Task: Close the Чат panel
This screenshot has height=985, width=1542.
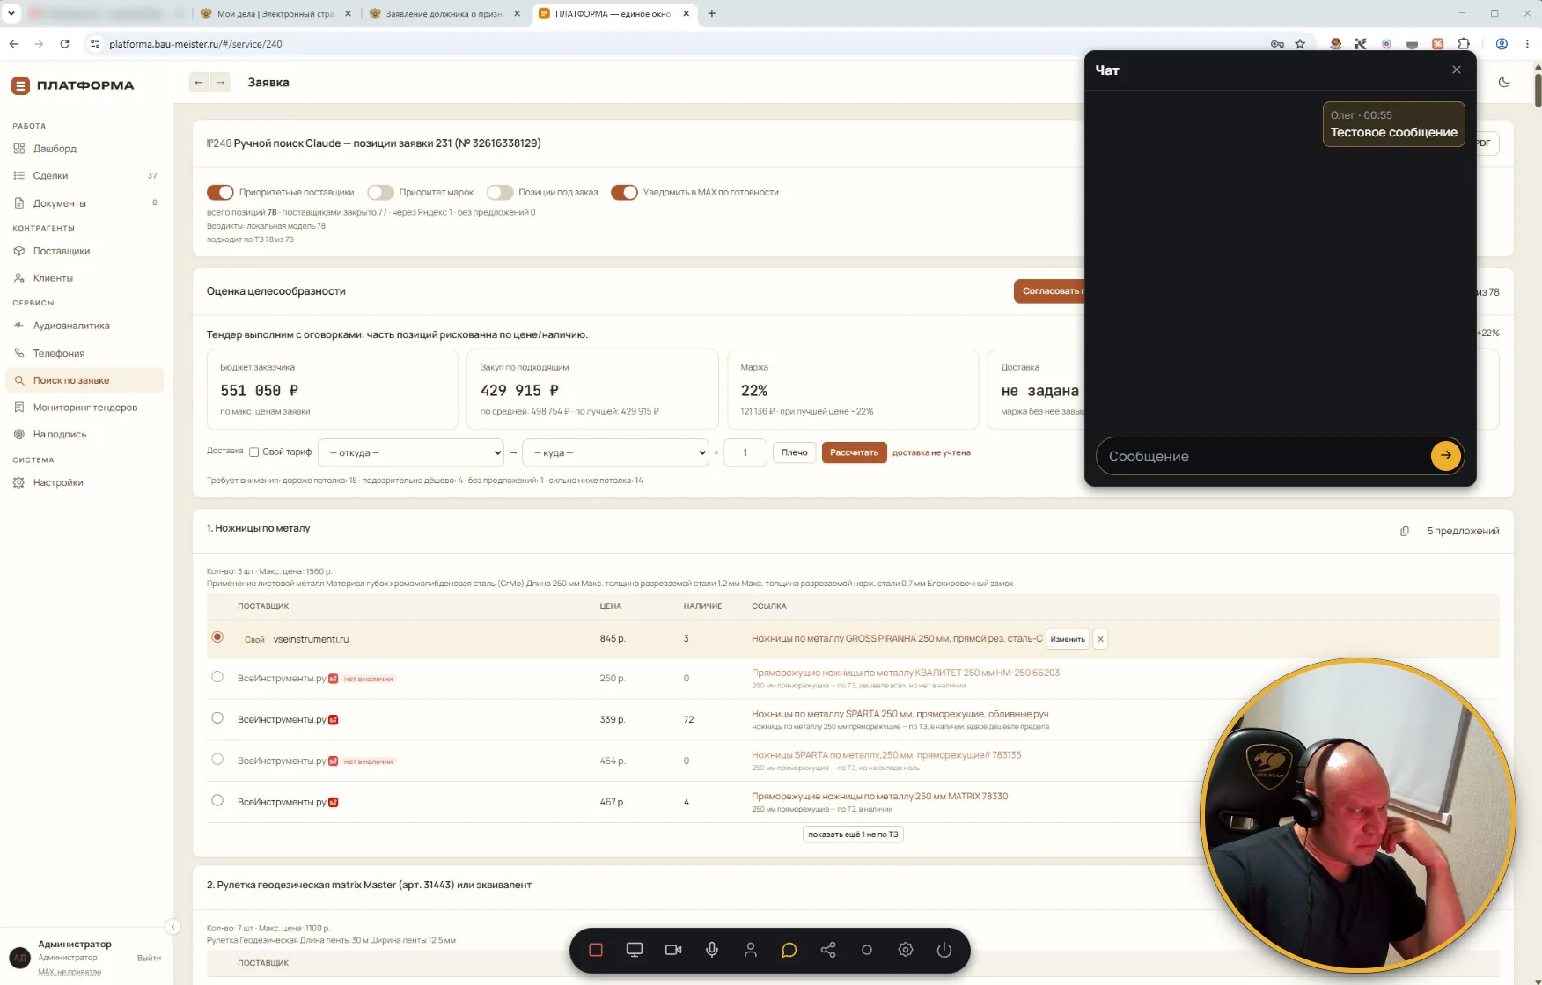Action: tap(1457, 70)
